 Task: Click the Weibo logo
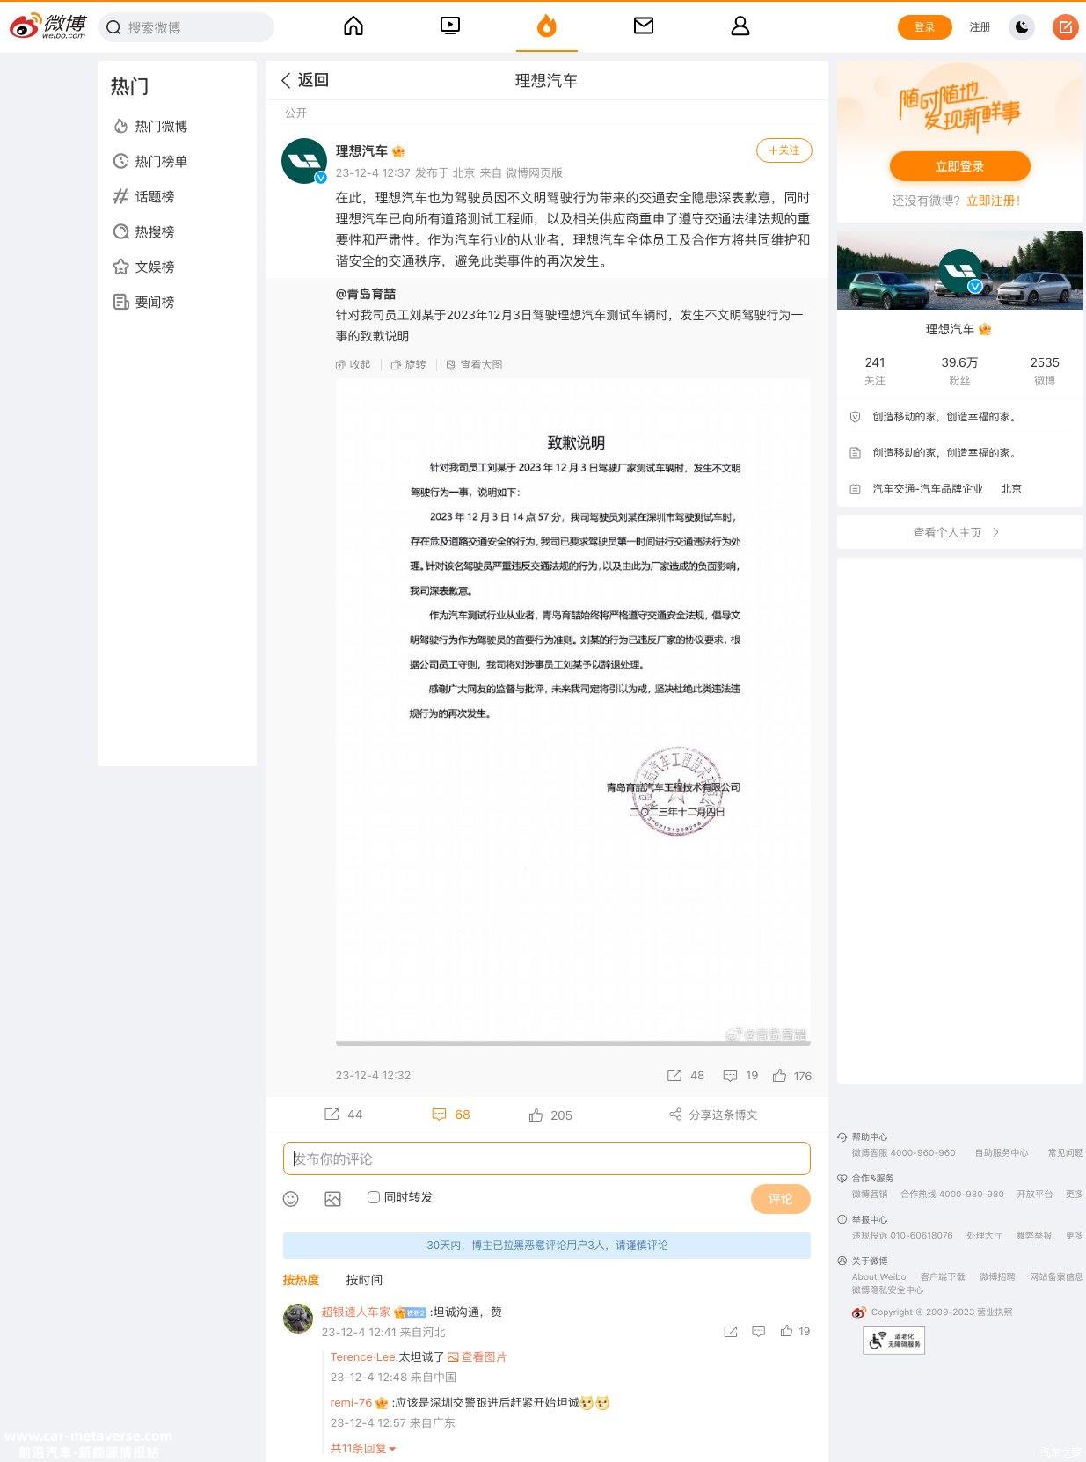tap(48, 26)
